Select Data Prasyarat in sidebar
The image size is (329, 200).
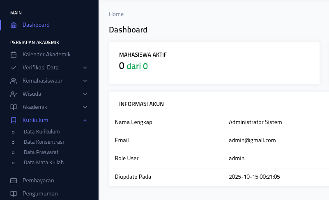[x=41, y=152]
